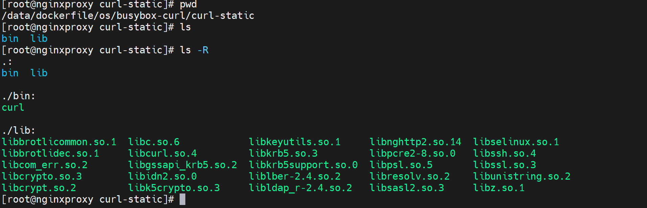Click the cursor block at the last prompt
The width and height of the screenshot is (647, 208).
point(182,199)
